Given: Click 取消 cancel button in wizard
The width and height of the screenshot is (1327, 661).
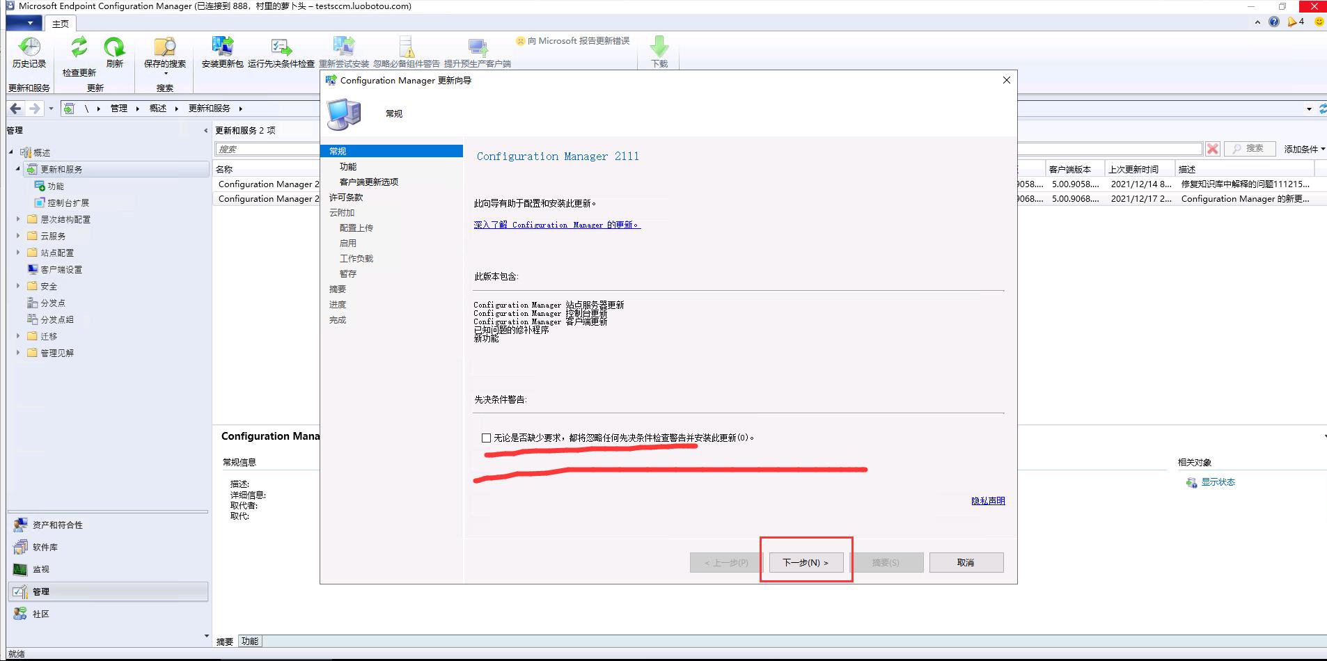Looking at the screenshot, I should (966, 562).
